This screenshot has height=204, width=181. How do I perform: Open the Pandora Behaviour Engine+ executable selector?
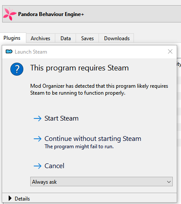click(92, 14)
